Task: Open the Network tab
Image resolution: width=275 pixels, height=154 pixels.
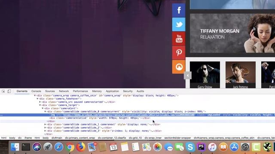Action: pos(64,91)
